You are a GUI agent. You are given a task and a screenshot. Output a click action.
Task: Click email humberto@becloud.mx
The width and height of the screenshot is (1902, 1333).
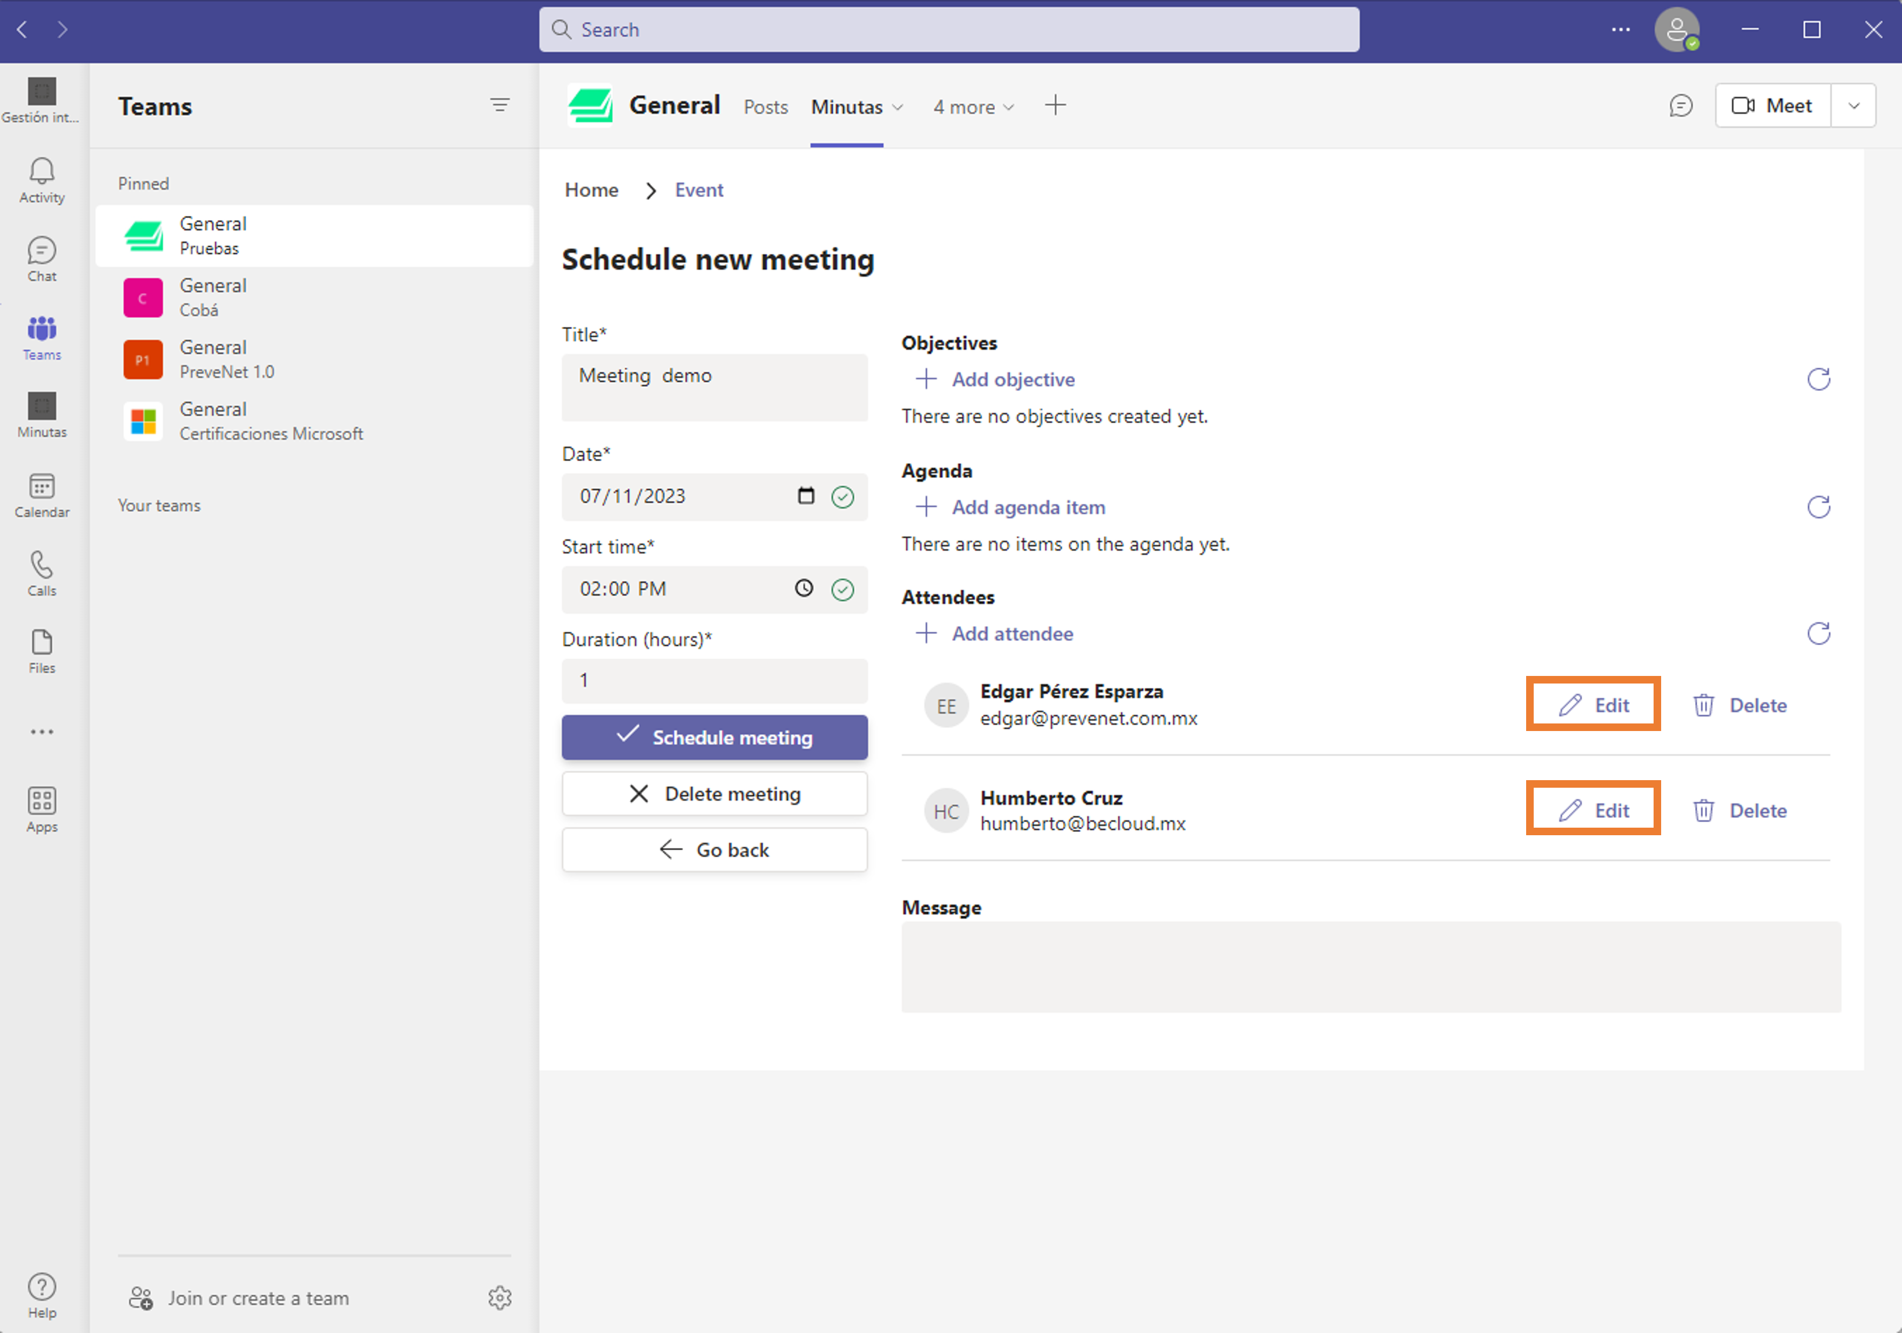click(1083, 824)
